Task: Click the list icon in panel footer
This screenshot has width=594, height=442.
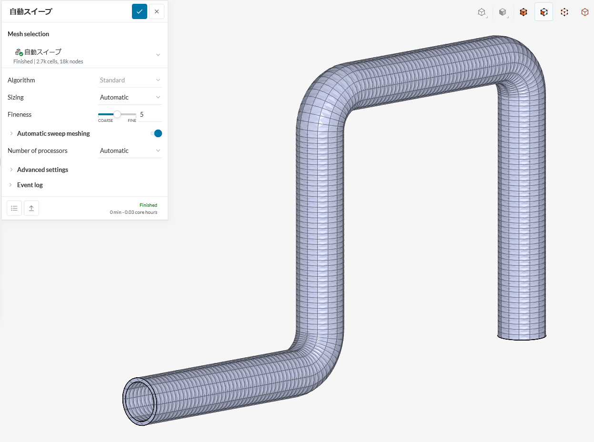Action: (x=14, y=208)
